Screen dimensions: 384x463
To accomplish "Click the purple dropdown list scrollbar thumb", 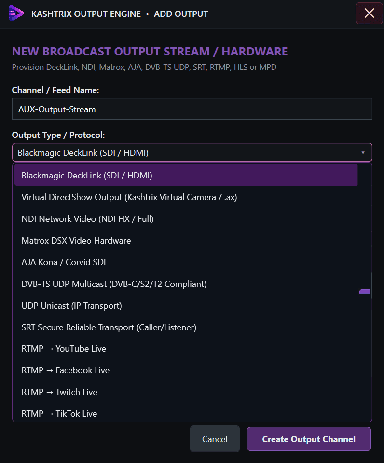I will pyautogui.click(x=365, y=292).
